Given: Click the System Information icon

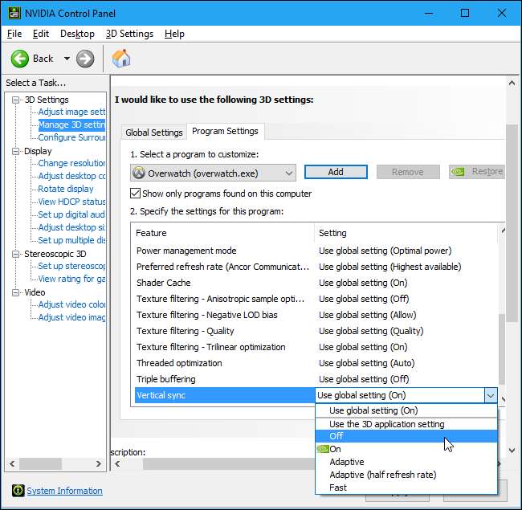Looking at the screenshot, I should pyautogui.click(x=18, y=491).
